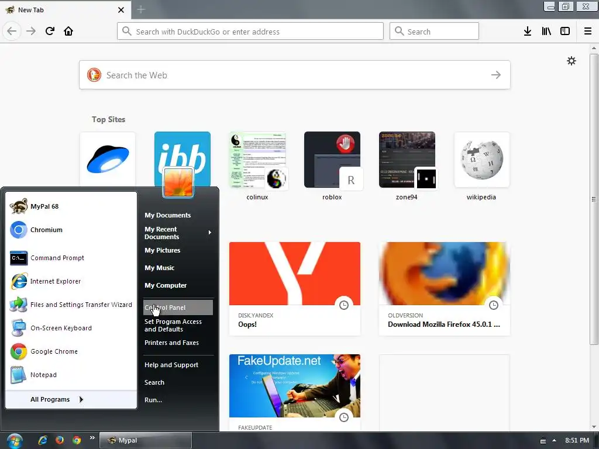
Task: Click the DuckDuckGo logo in search box
Action: [x=94, y=75]
